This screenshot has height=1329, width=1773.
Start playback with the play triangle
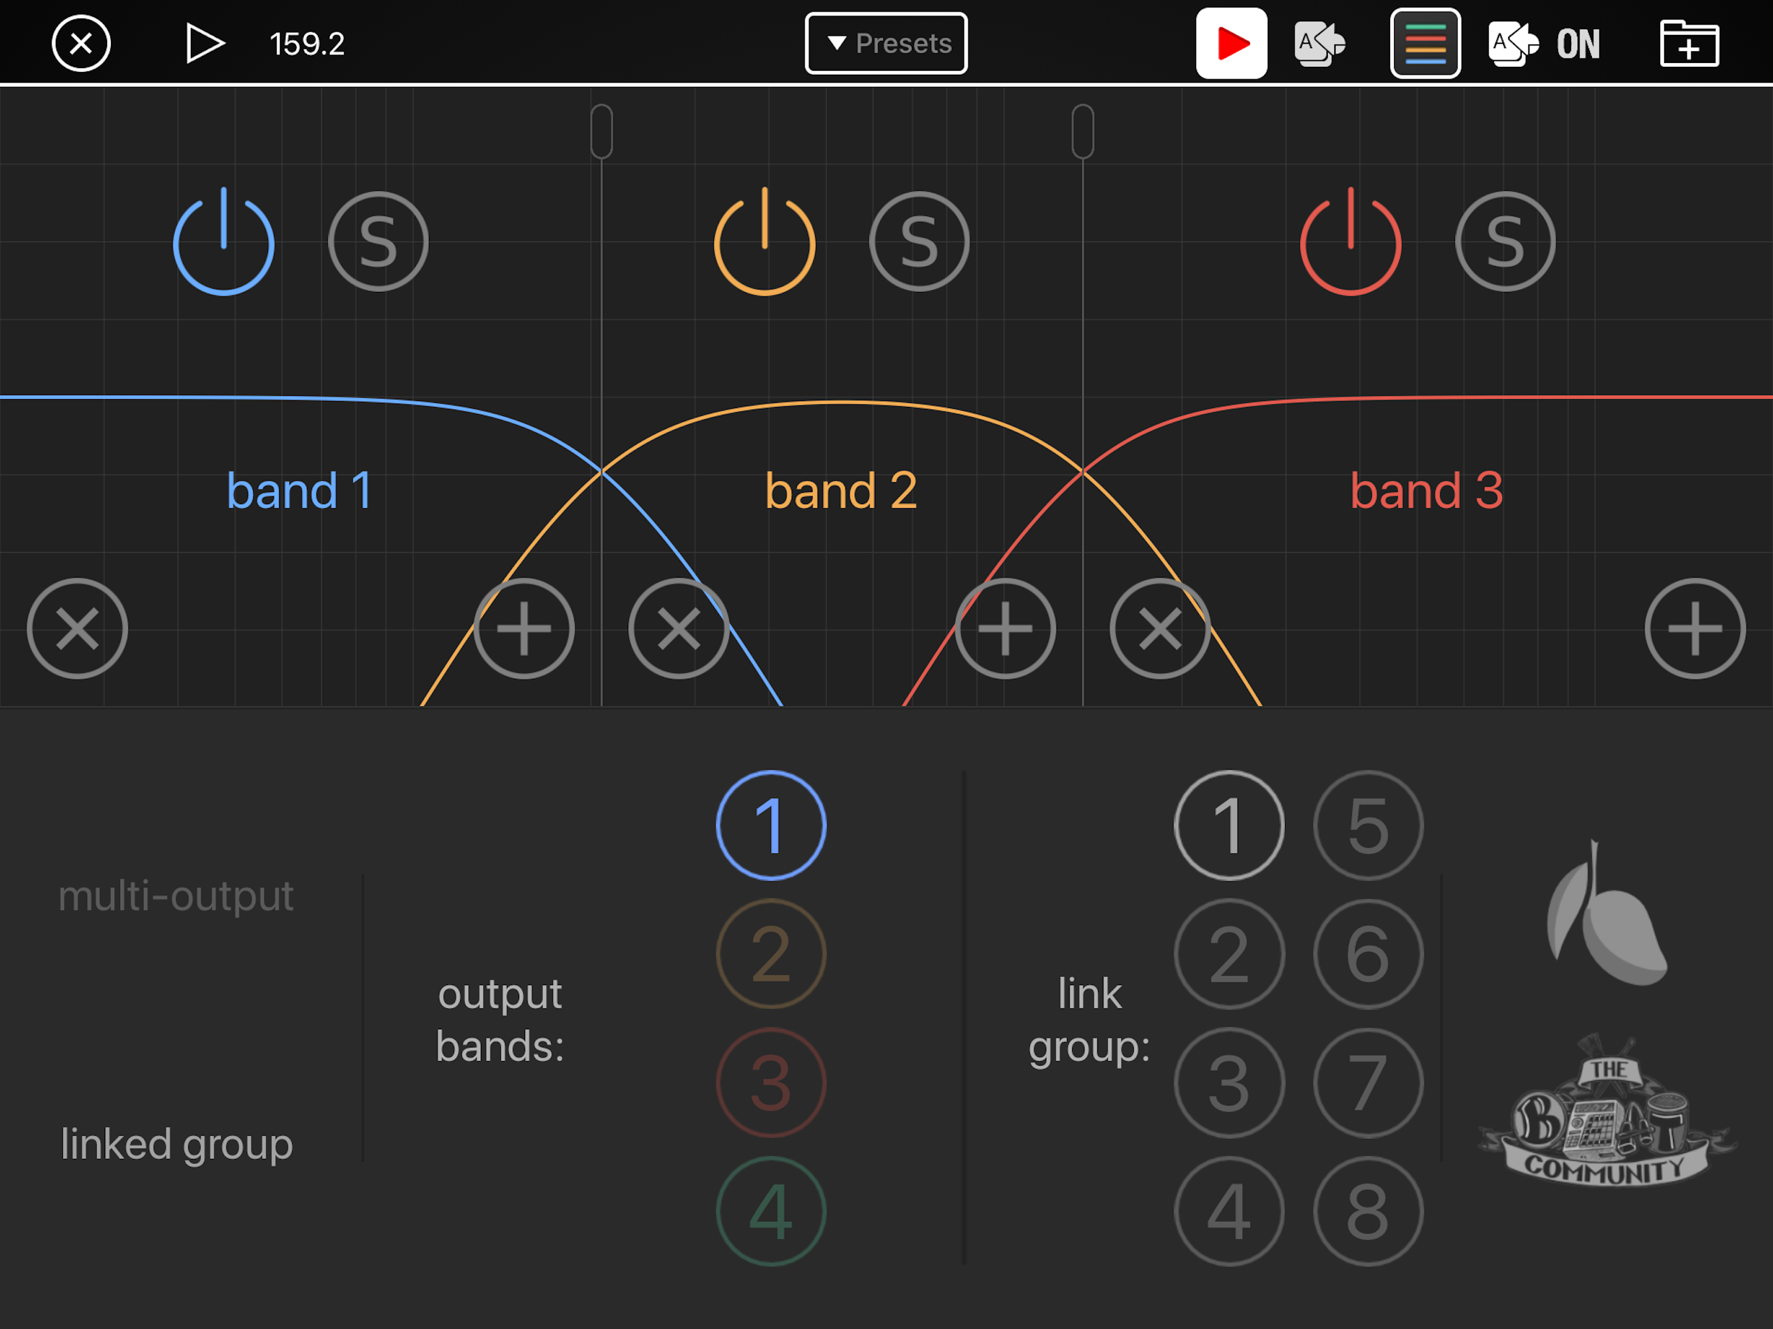pos(204,43)
